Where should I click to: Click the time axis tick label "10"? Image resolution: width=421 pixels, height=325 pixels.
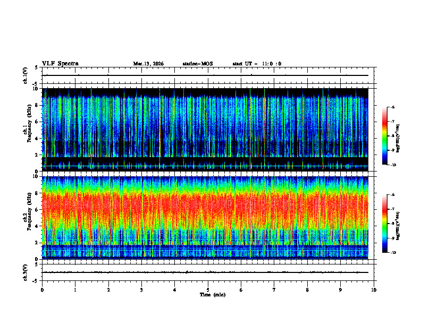pyautogui.click(x=374, y=290)
